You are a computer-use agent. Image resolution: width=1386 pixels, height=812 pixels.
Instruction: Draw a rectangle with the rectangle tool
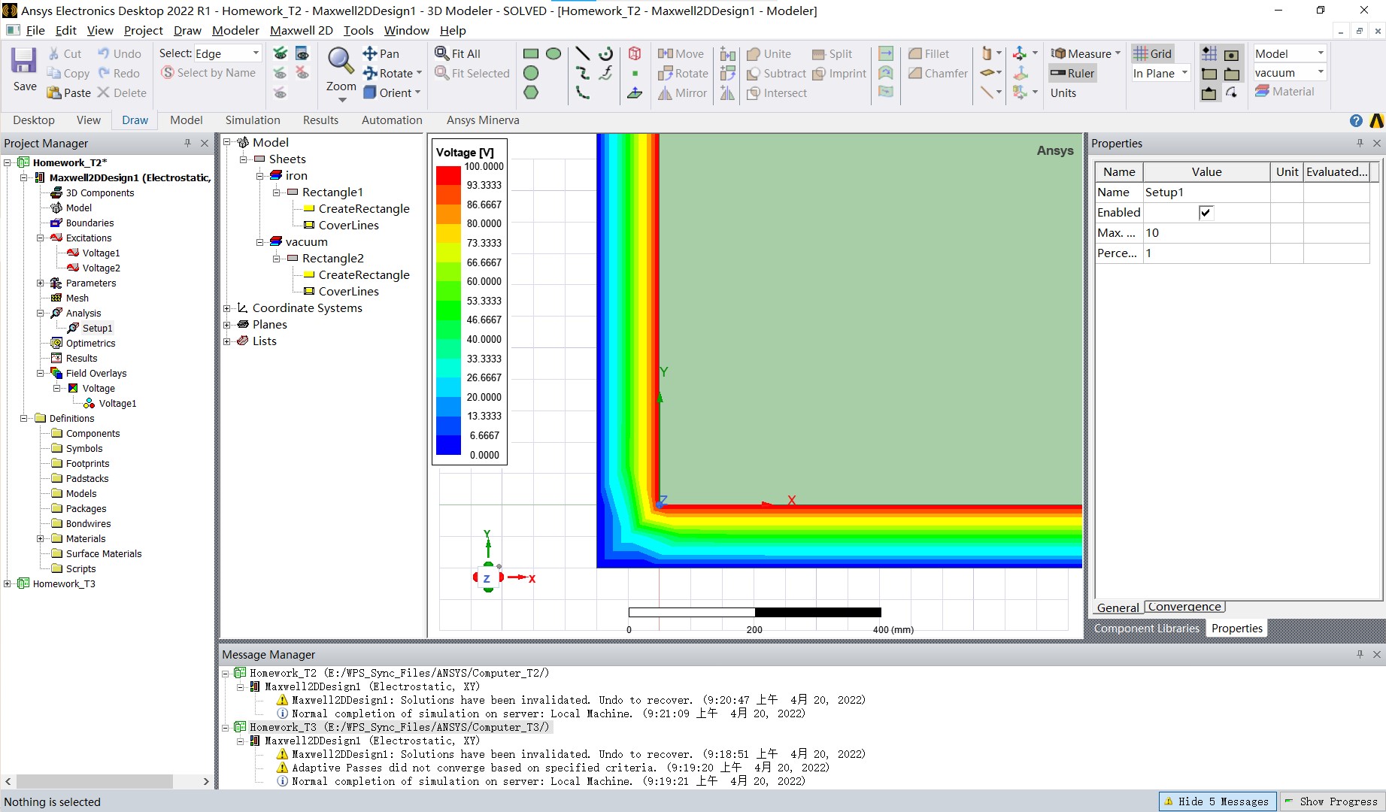(531, 53)
